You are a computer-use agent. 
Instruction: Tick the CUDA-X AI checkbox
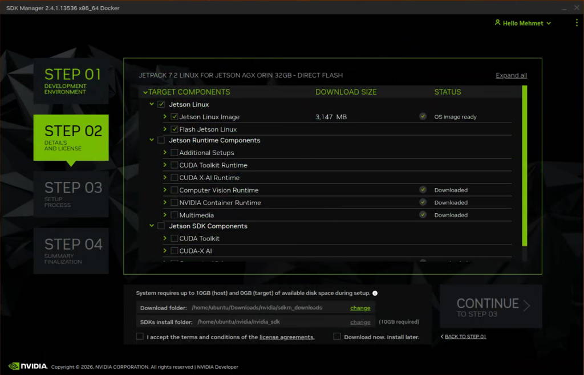point(175,251)
